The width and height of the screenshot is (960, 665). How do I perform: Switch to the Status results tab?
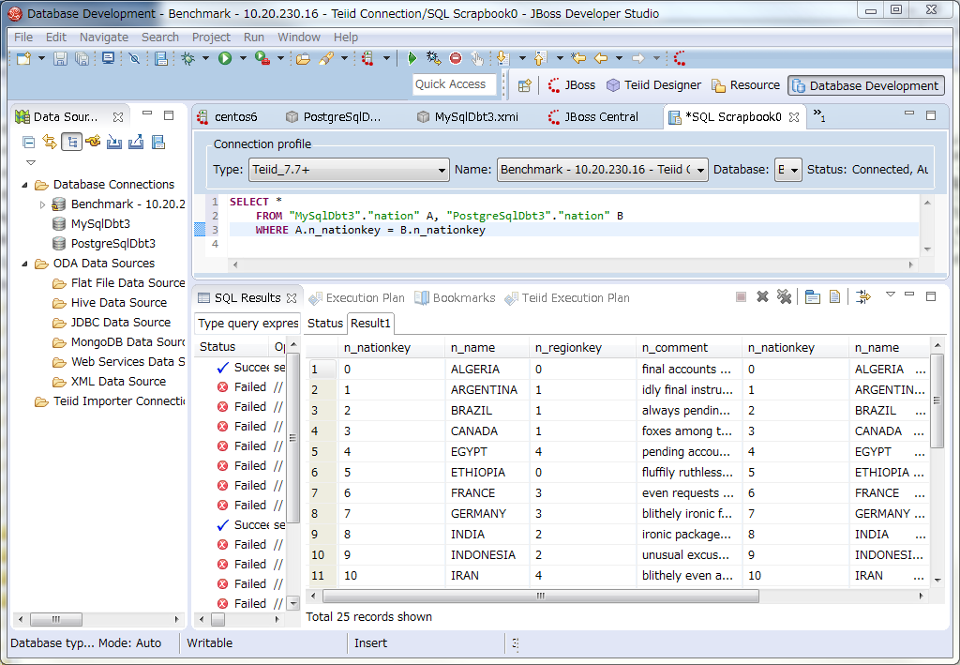pos(324,324)
